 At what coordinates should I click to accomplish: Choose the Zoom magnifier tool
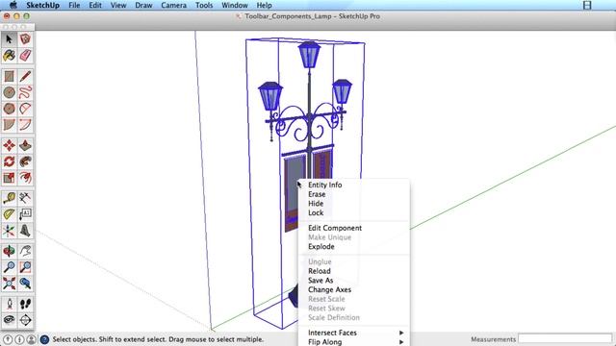pos(9,267)
